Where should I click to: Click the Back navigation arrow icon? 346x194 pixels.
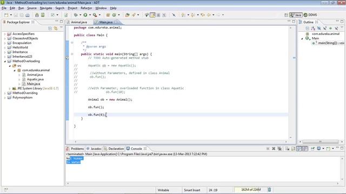(209, 15)
